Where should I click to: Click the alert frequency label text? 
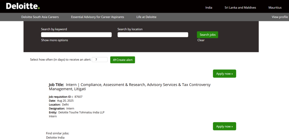click(60, 60)
